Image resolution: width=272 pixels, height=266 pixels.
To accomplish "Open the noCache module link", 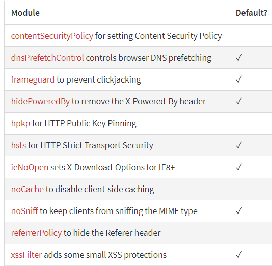I will [x=28, y=189].
